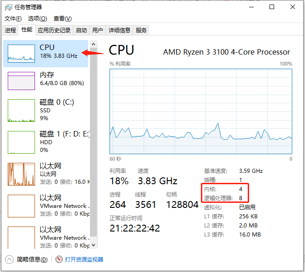Image resolution: width=305 pixels, height=272 pixels.
Task: Select the first 以太网 network graph
Action: 21,174
